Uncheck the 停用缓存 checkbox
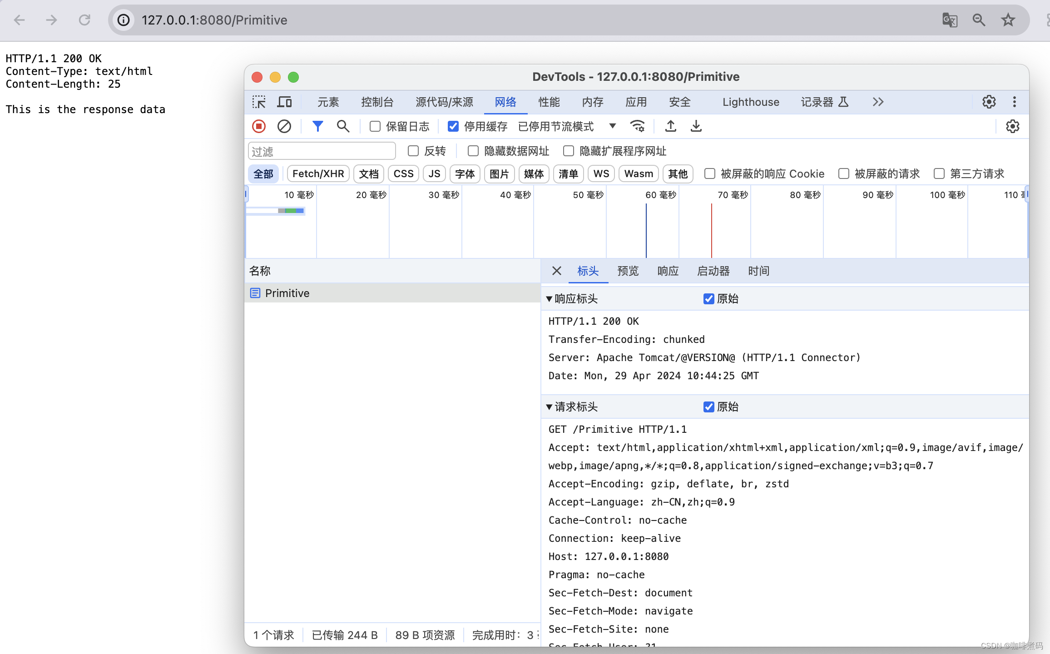The width and height of the screenshot is (1050, 654). 453,126
